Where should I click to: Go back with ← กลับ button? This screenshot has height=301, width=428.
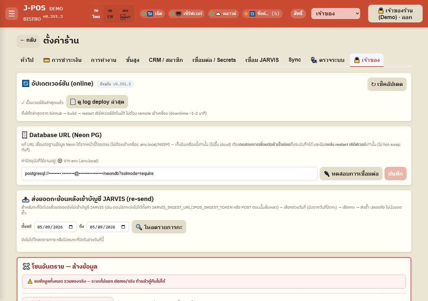pyautogui.click(x=28, y=41)
